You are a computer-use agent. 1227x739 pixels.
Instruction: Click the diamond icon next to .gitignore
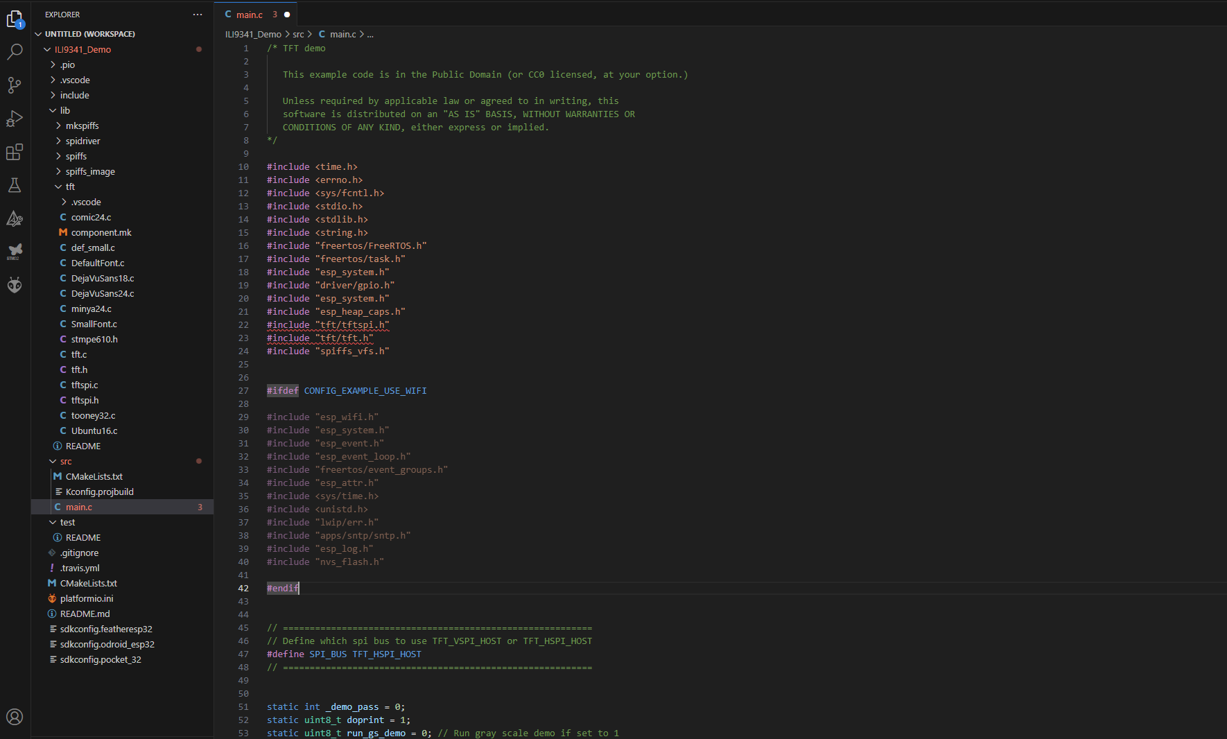pos(52,553)
